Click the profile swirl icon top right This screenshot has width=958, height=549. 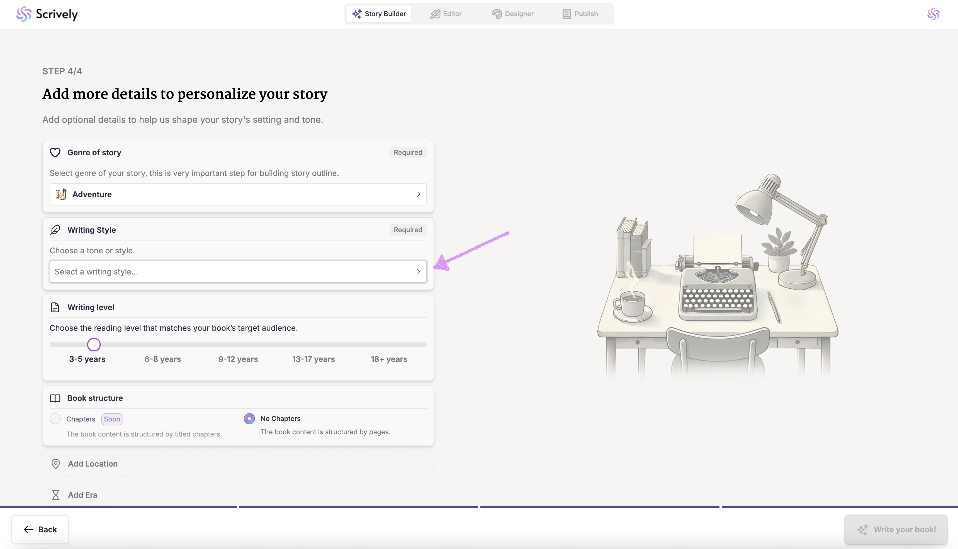(x=933, y=14)
